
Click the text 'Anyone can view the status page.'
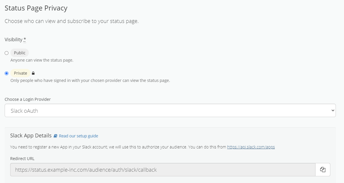pos(42,60)
